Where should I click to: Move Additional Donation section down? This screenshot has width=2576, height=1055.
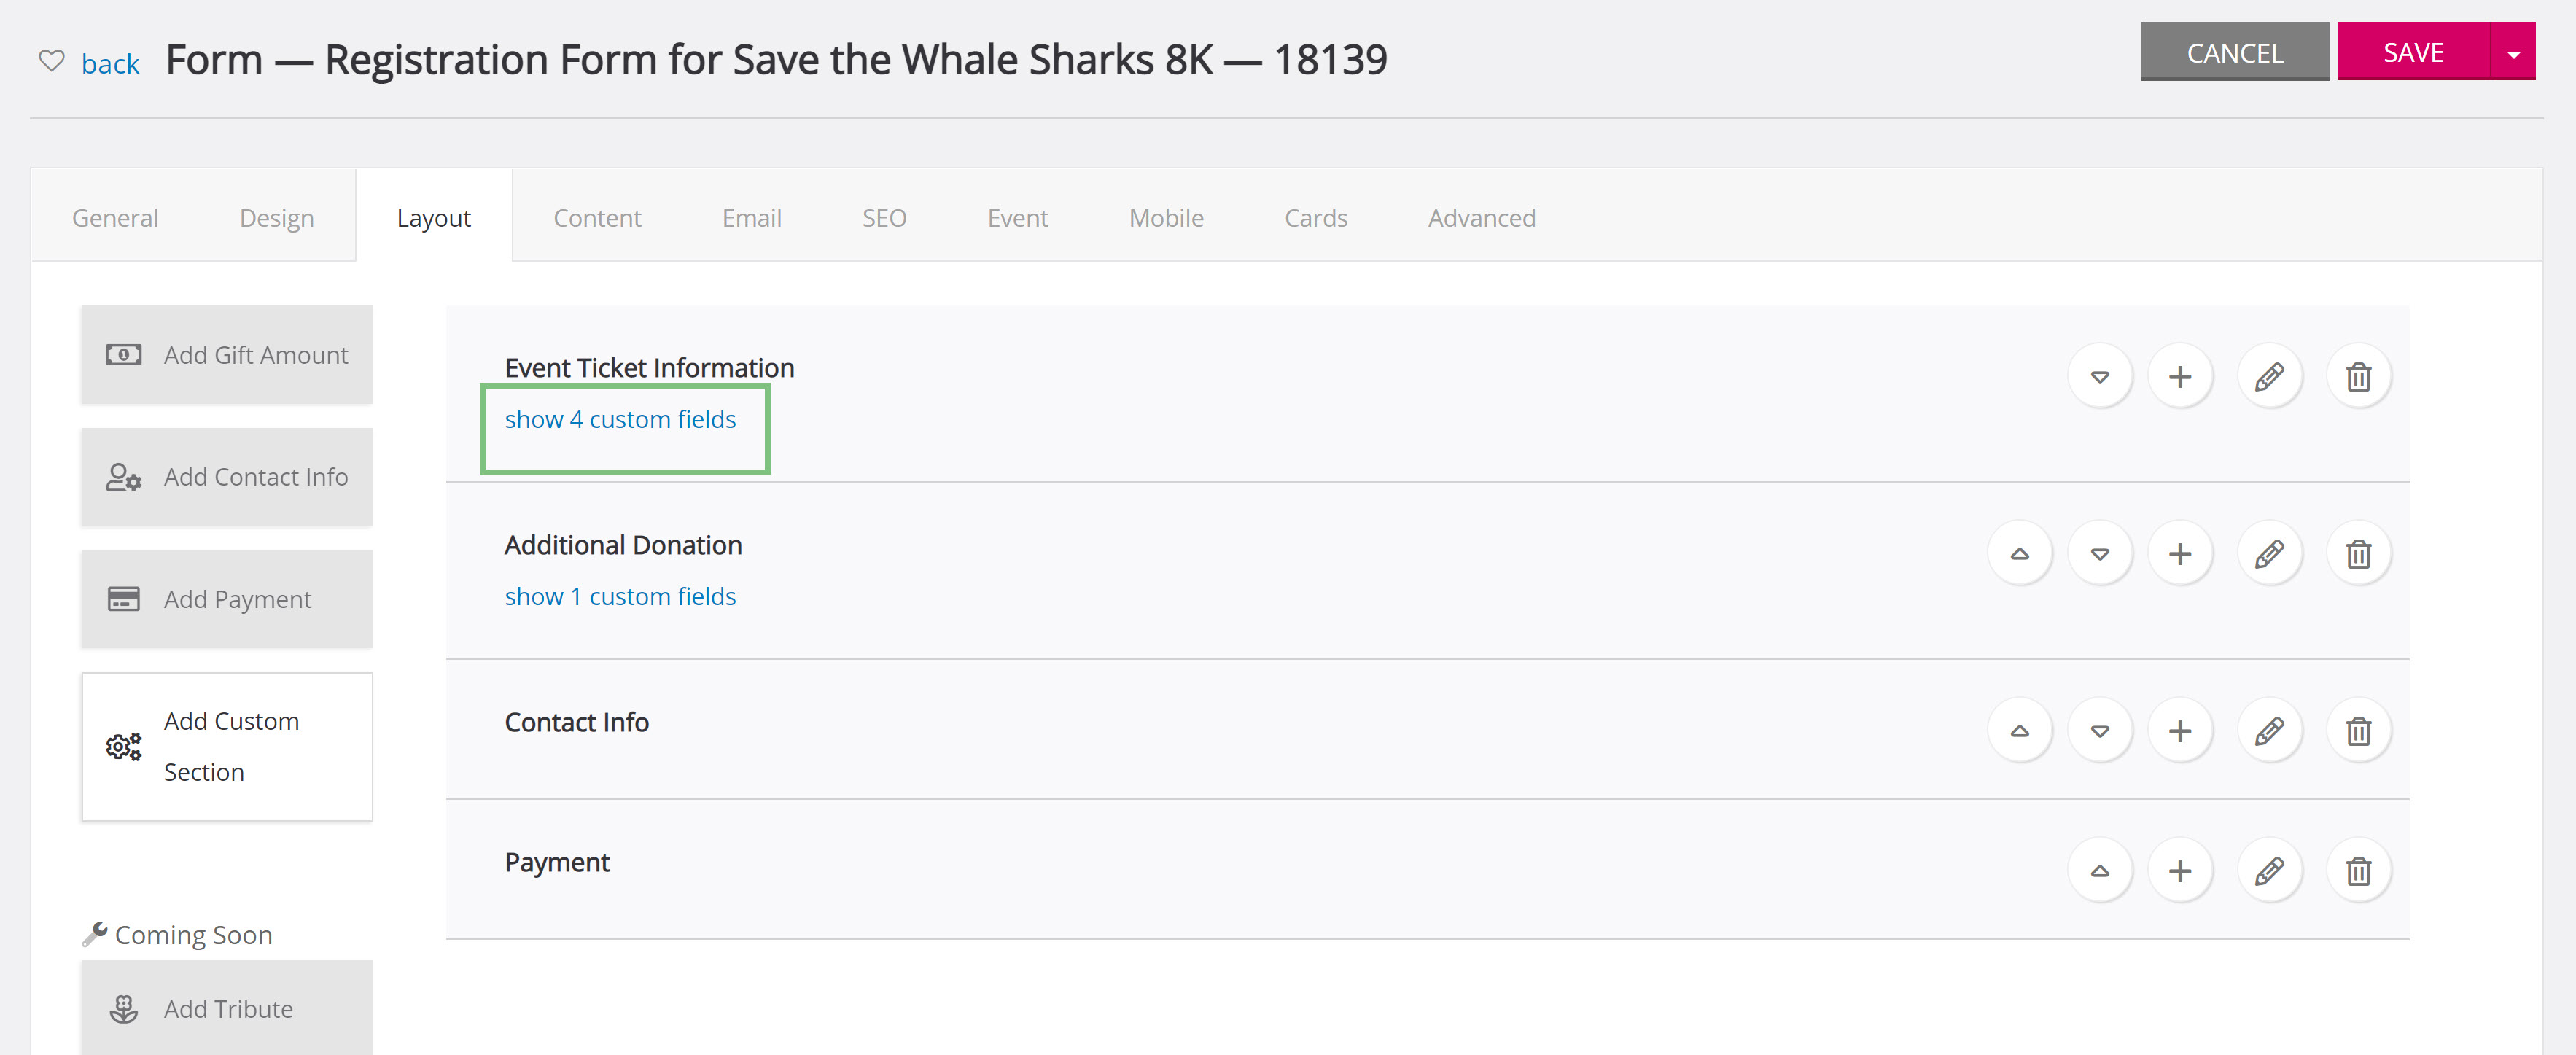2099,554
